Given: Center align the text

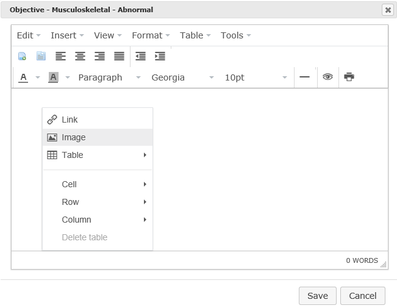Looking at the screenshot, I should [x=80, y=56].
